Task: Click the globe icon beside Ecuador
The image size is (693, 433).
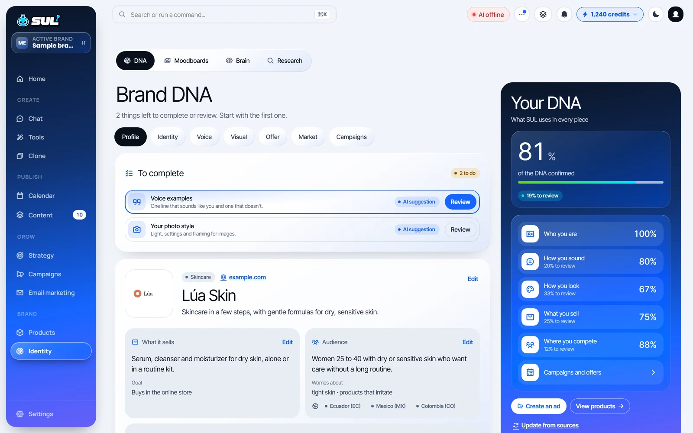Action: [315, 406]
